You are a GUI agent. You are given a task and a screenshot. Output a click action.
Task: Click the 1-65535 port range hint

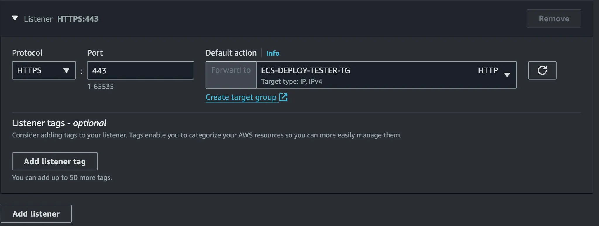pos(101,87)
